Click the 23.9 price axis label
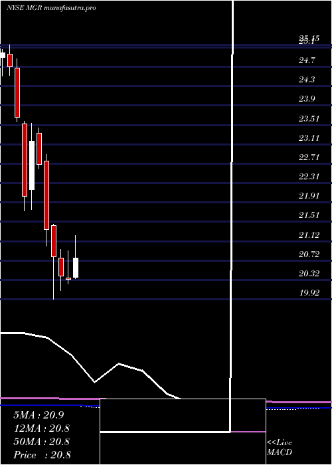 click(307, 99)
